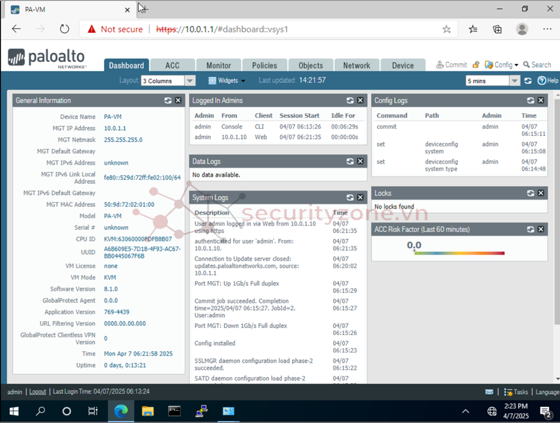Expand the Widgets menu
The height and width of the screenshot is (423, 560).
point(227,81)
